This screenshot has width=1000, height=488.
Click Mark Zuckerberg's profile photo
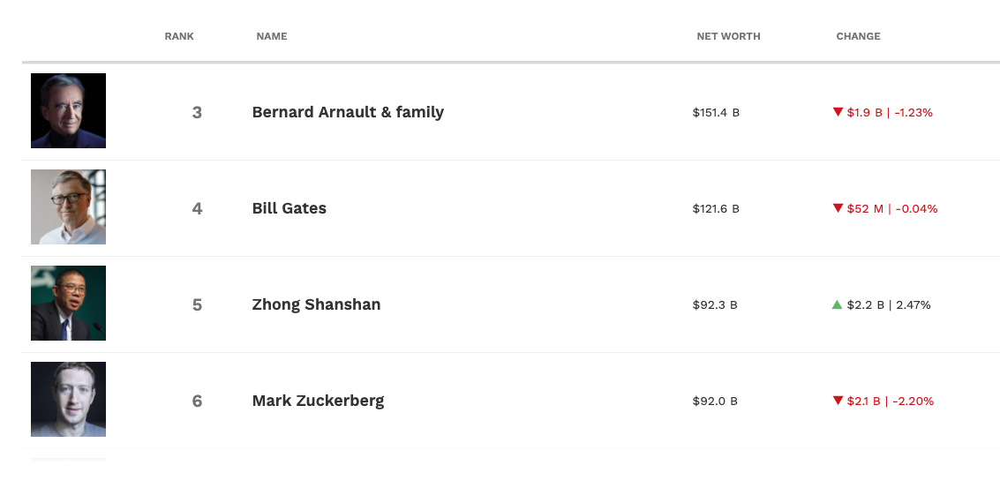pyautogui.click(x=68, y=399)
